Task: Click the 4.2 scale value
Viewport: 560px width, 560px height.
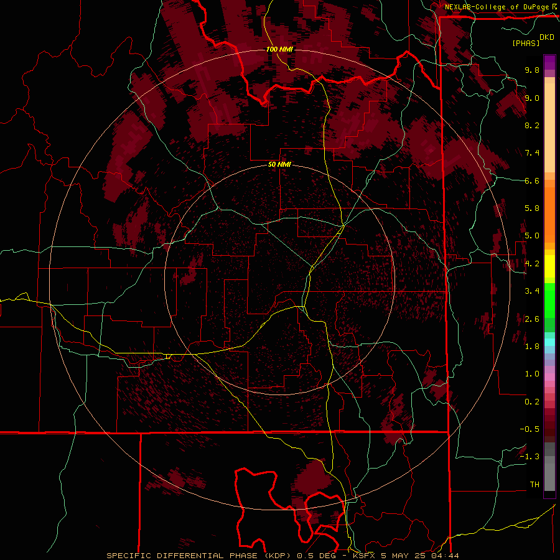Action: tap(532, 264)
